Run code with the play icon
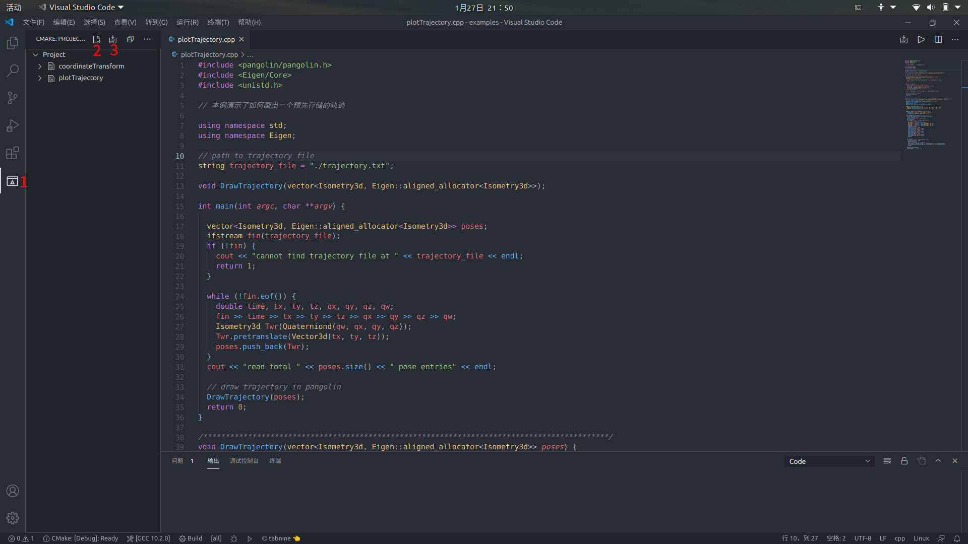This screenshot has width=968, height=544. (x=921, y=39)
